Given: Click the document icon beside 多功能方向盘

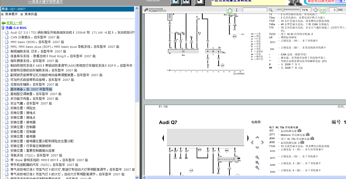Looking at the screenshot, I should coord(7,99).
